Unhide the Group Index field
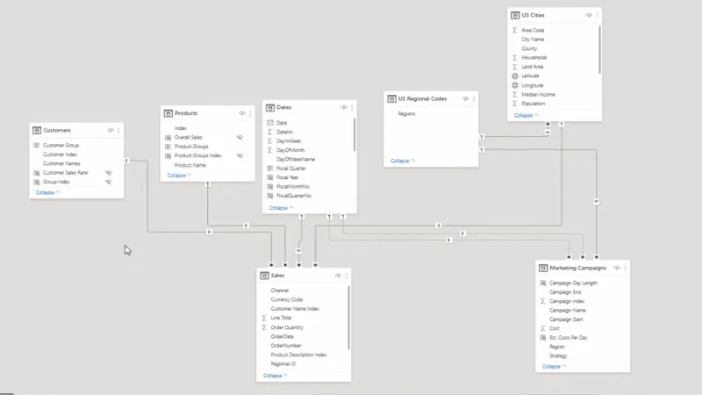The height and width of the screenshot is (395, 702). coord(108,182)
